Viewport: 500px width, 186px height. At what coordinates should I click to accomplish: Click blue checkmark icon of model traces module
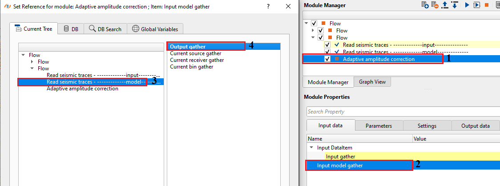337,52
